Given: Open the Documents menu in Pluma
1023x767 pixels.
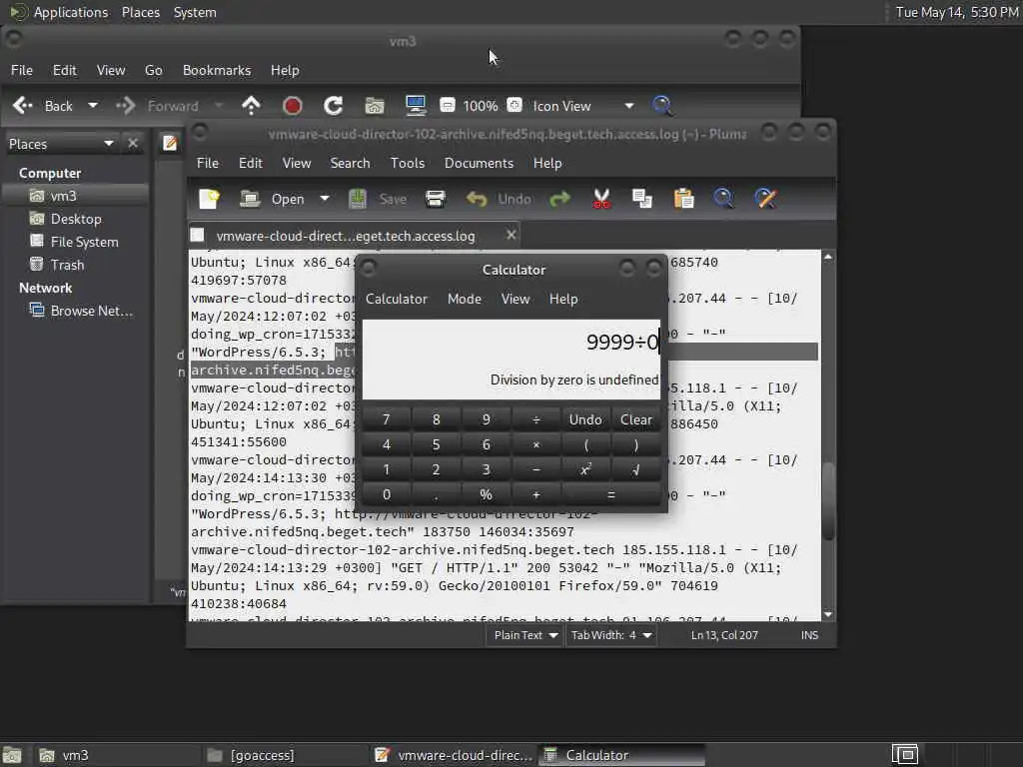Looking at the screenshot, I should (x=479, y=163).
